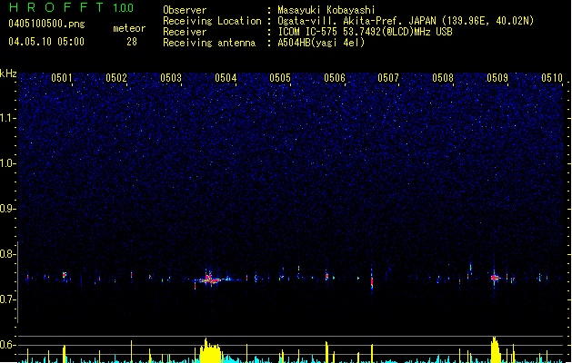Select ICOM IC-575 53.7492 MHz USB text
572x363 pixels.
pyautogui.click(x=366, y=32)
